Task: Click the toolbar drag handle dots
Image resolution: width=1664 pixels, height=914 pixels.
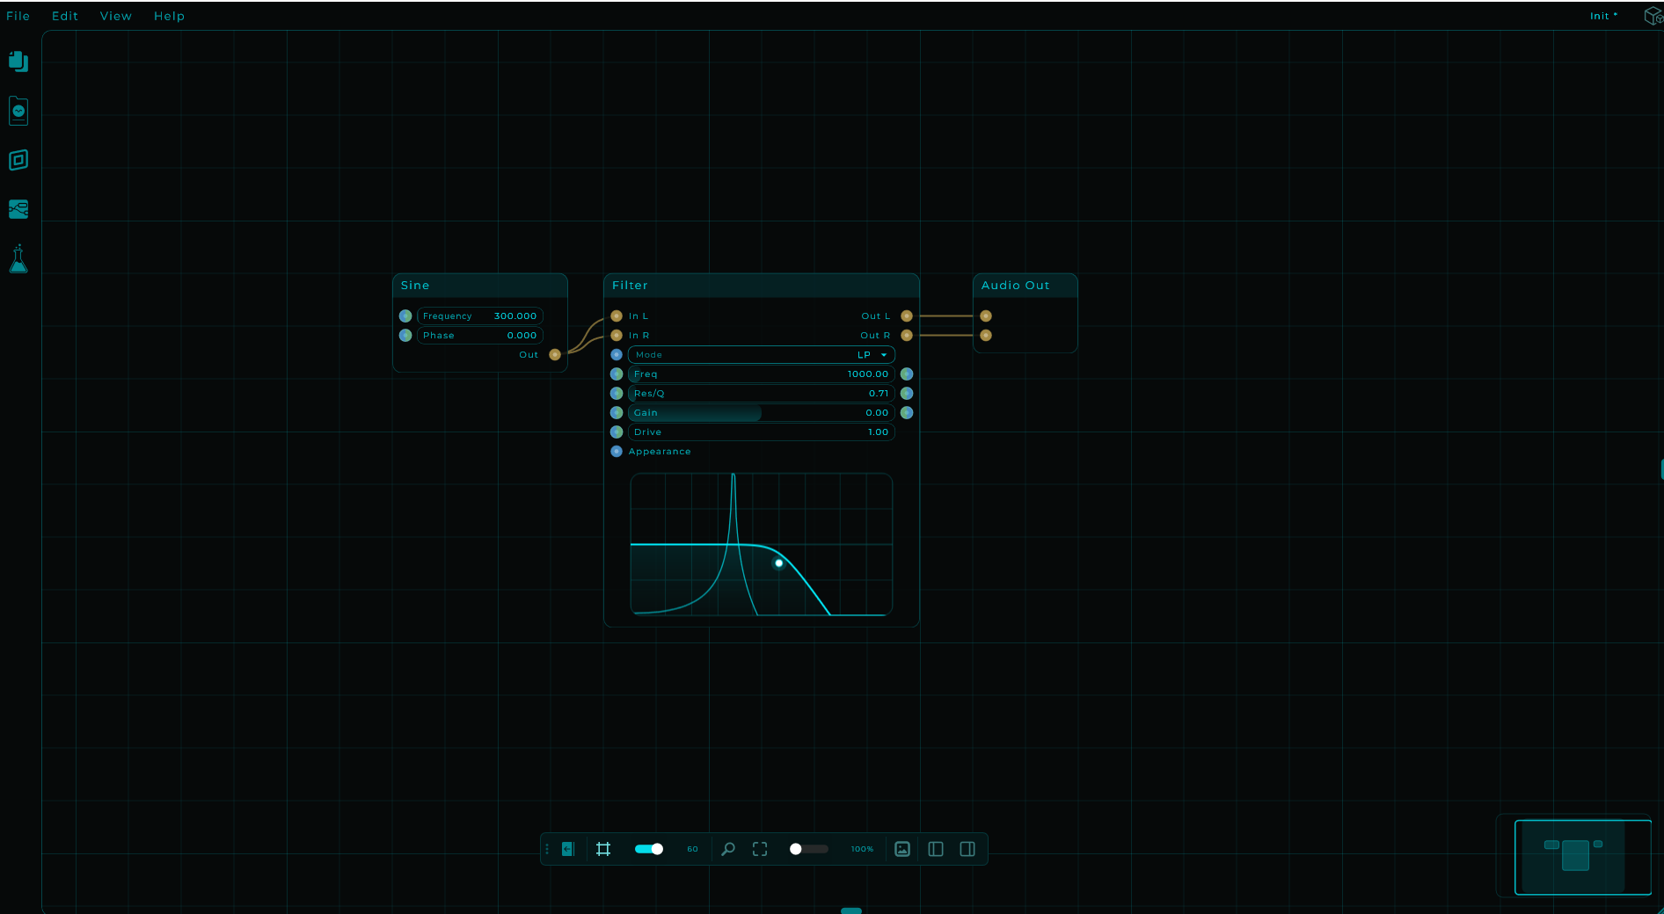Action: pos(547,849)
